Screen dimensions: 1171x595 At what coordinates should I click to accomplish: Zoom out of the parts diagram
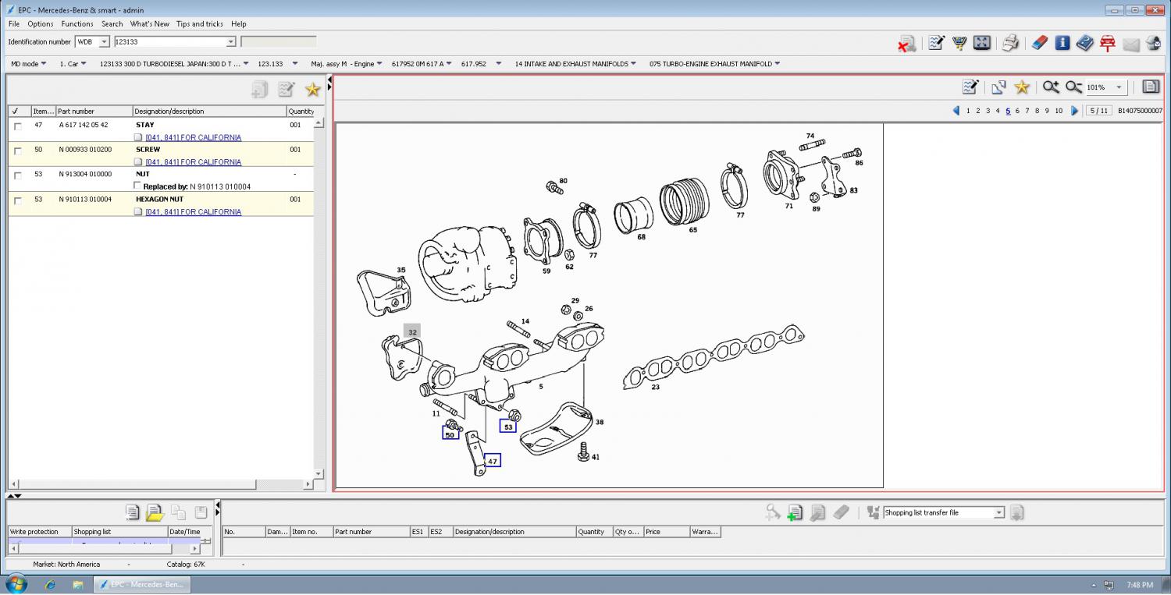pos(1074,87)
